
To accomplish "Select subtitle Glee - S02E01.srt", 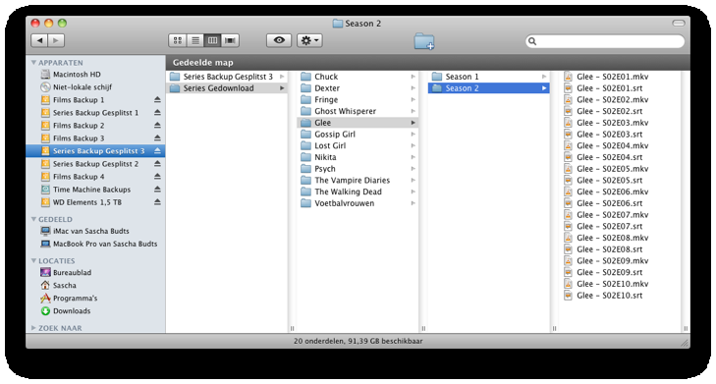I will tap(620, 88).
